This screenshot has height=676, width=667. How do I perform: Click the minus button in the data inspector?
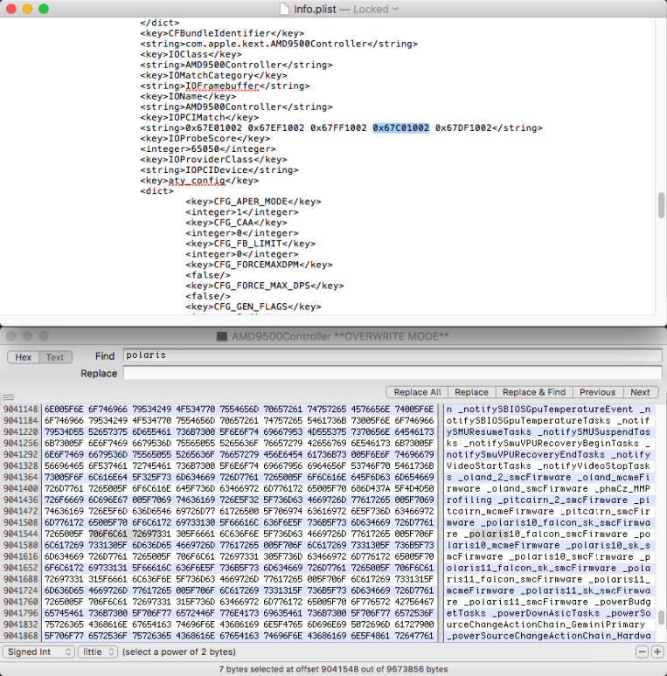tap(642, 652)
